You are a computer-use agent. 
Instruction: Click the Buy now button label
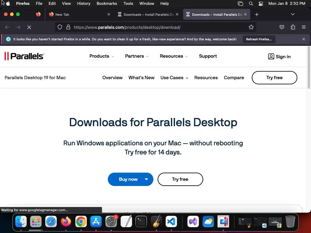tap(128, 179)
